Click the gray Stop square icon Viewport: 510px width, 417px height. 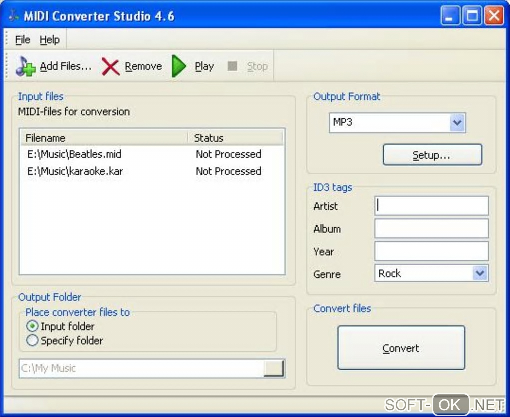click(x=232, y=66)
